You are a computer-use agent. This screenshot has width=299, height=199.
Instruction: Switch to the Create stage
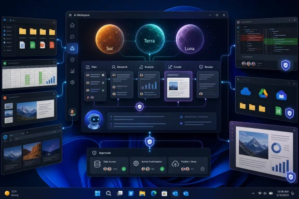point(174,67)
